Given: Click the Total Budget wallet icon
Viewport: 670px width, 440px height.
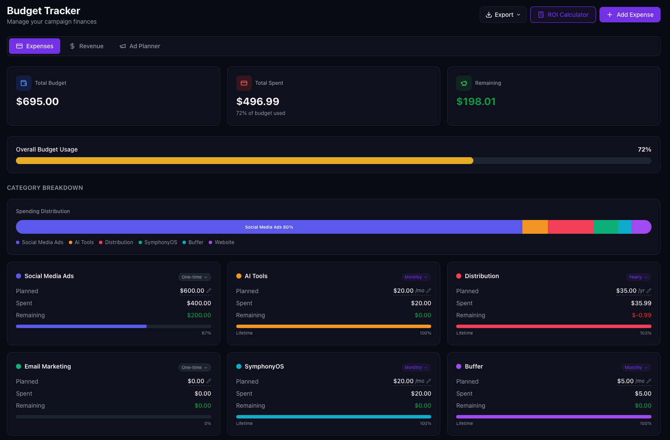Looking at the screenshot, I should 24,83.
